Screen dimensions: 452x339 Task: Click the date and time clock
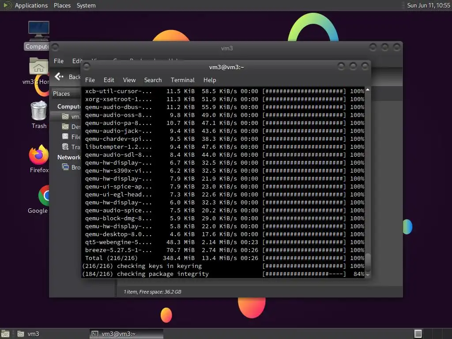click(x=428, y=5)
